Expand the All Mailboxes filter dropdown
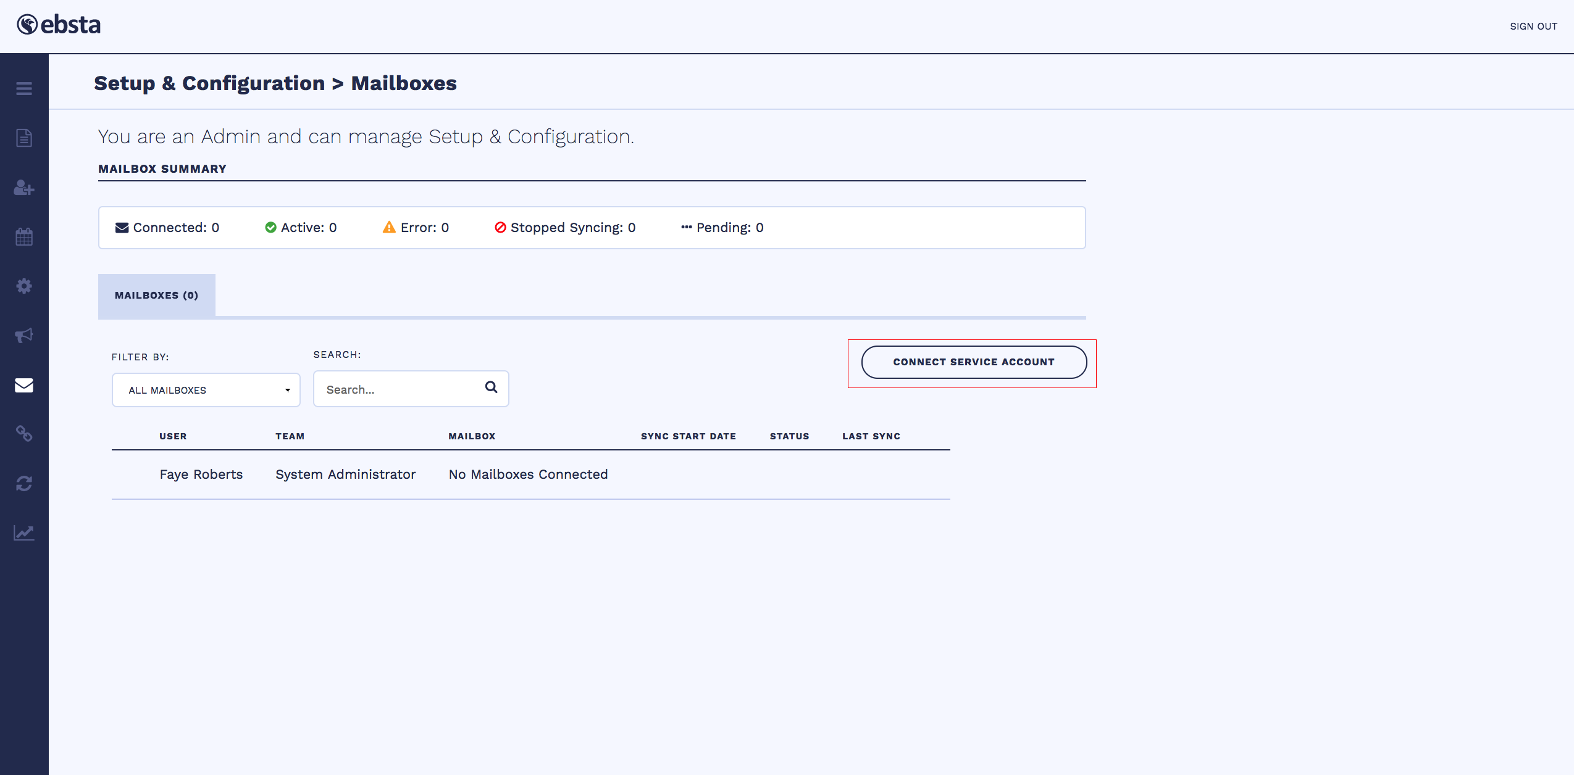Viewport: 1574px width, 775px height. (x=206, y=390)
